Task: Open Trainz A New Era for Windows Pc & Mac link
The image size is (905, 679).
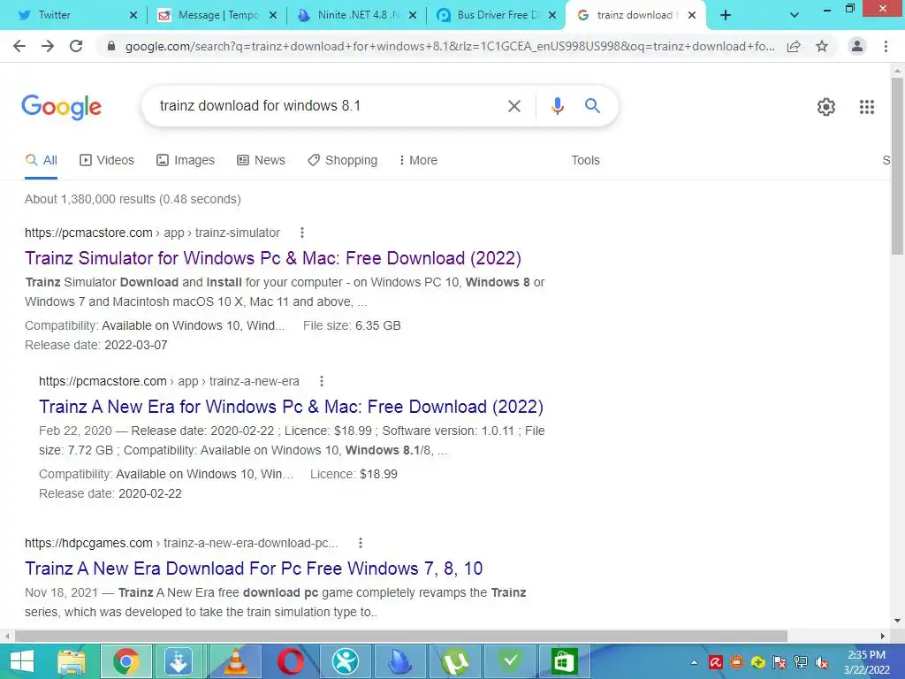Action: (x=291, y=407)
